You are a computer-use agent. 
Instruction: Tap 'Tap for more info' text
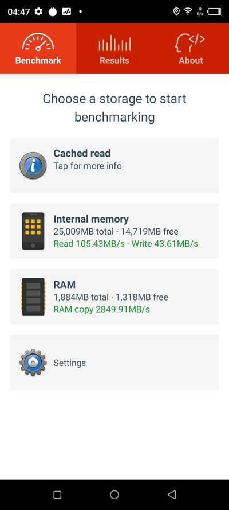coord(88,166)
